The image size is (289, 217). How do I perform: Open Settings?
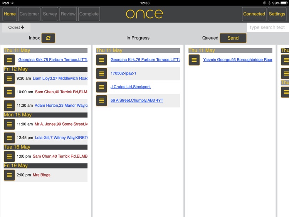[277, 14]
